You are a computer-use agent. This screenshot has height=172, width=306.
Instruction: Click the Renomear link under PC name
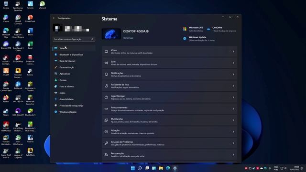point(128,38)
